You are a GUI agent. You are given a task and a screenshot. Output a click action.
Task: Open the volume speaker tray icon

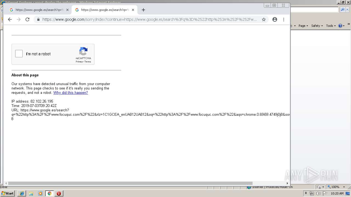coord(318,193)
